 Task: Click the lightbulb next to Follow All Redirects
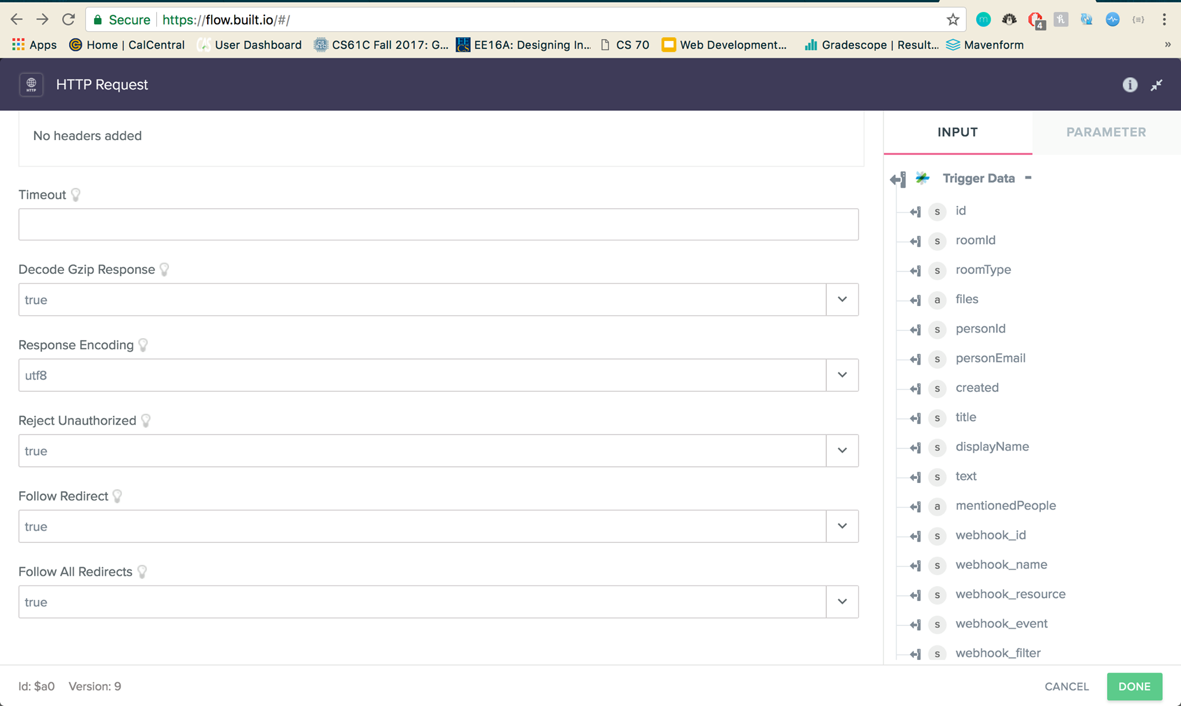click(142, 572)
